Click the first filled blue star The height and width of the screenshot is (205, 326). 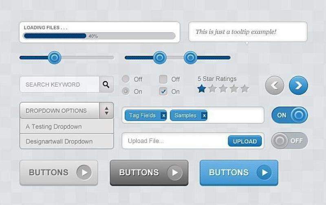coord(202,89)
